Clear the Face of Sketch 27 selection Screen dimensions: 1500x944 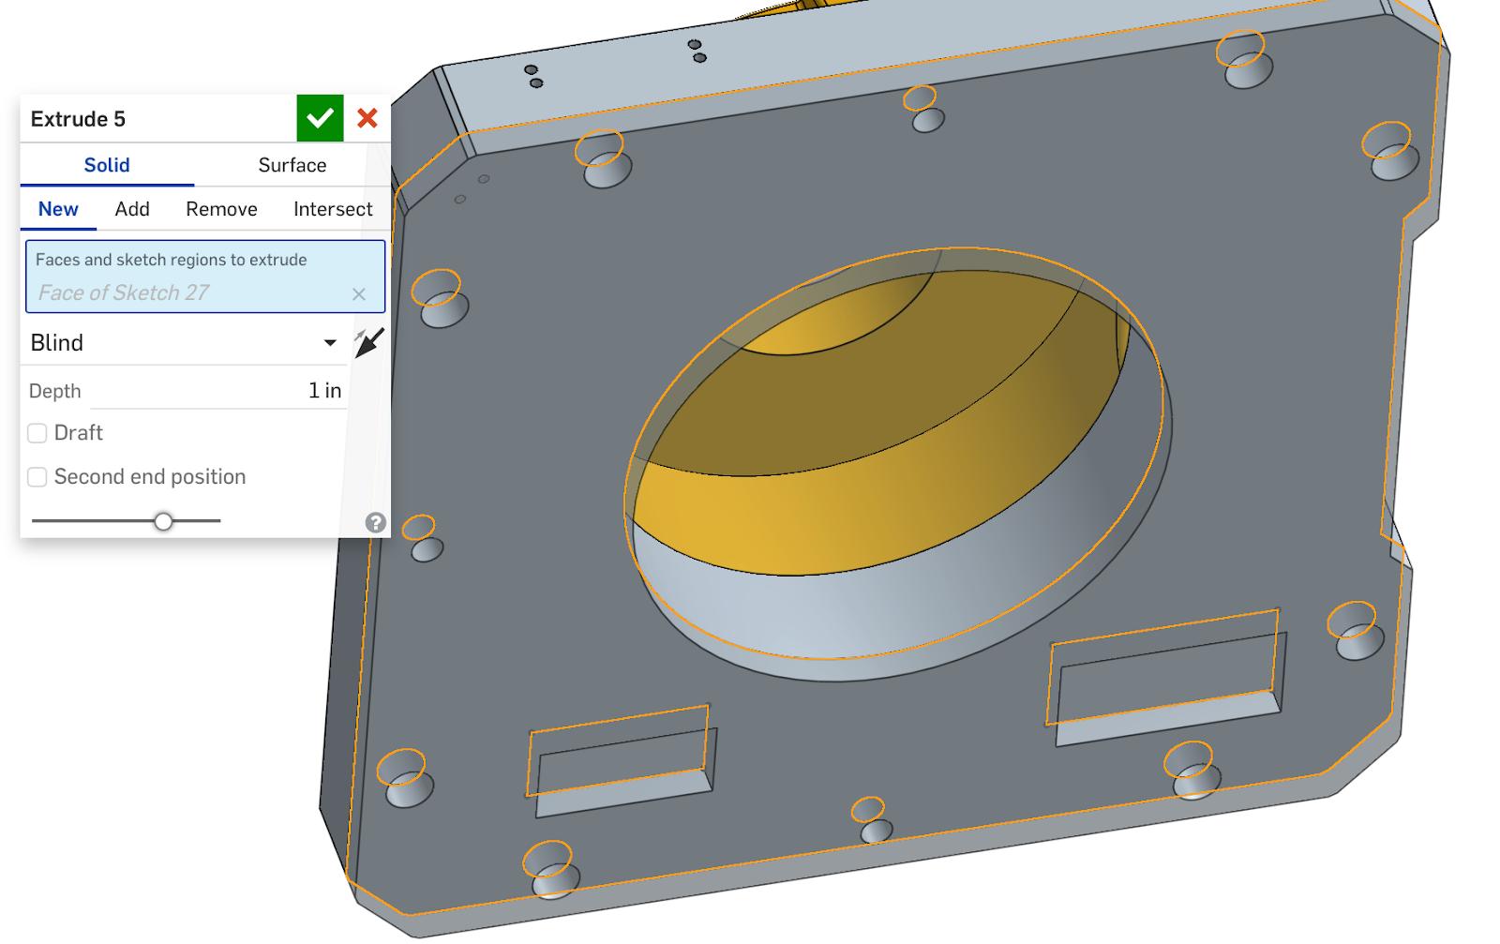(x=358, y=294)
